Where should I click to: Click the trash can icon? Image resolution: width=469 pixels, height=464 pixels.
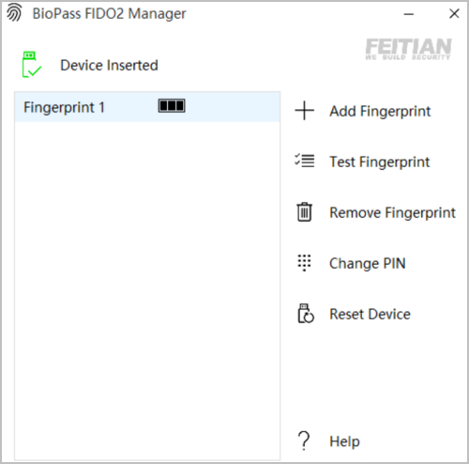point(304,212)
